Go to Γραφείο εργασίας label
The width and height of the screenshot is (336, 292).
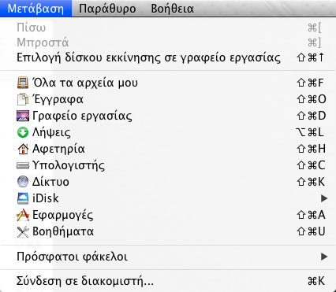pos(82,116)
